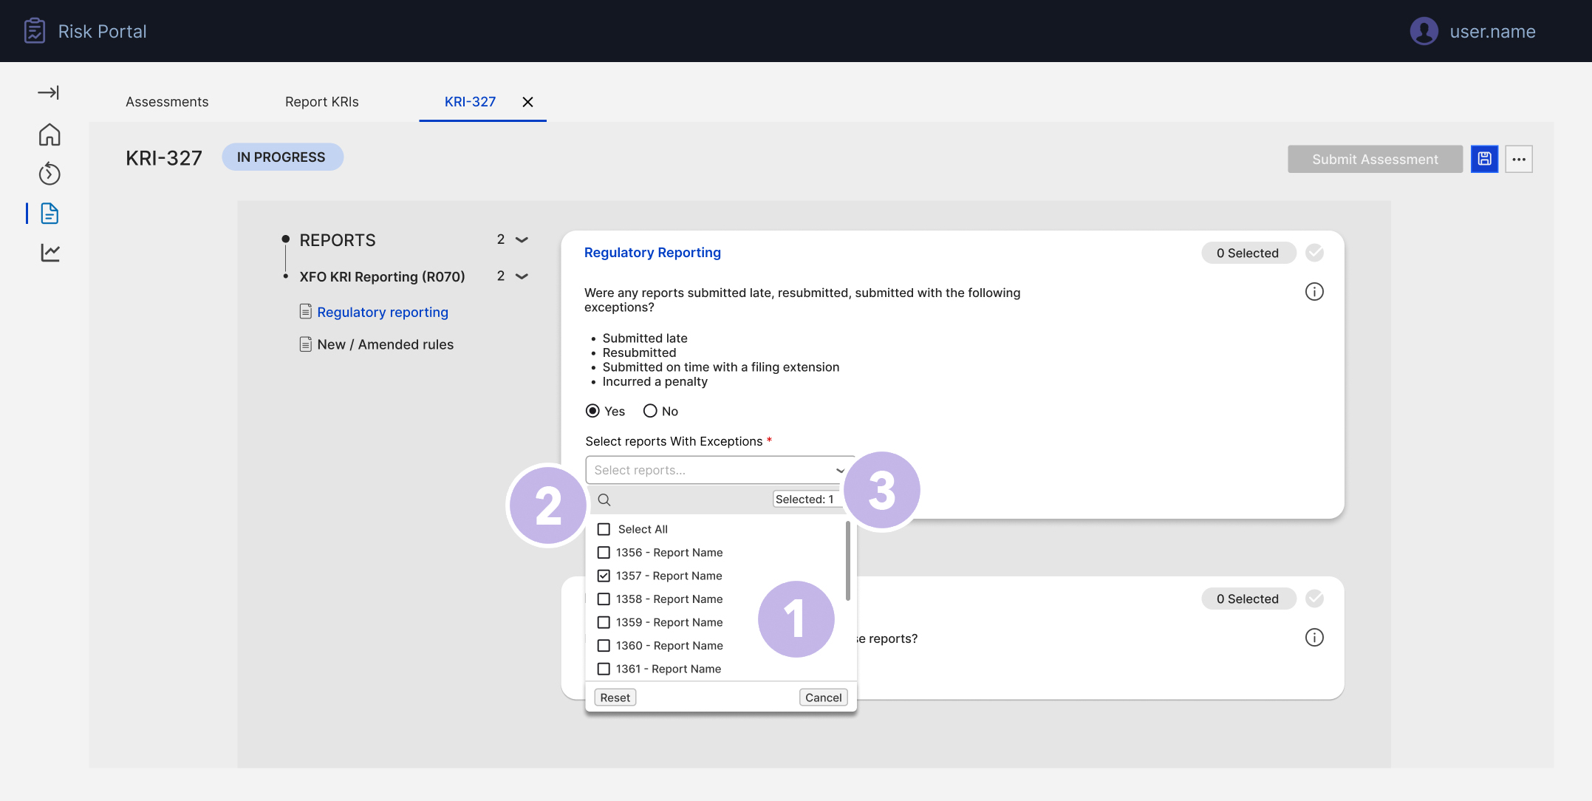Click 0 Selected badge in second card
The width and height of the screenshot is (1592, 801).
pos(1248,599)
